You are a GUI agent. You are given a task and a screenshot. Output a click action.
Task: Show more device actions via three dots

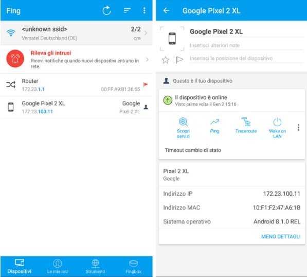tap(298, 127)
